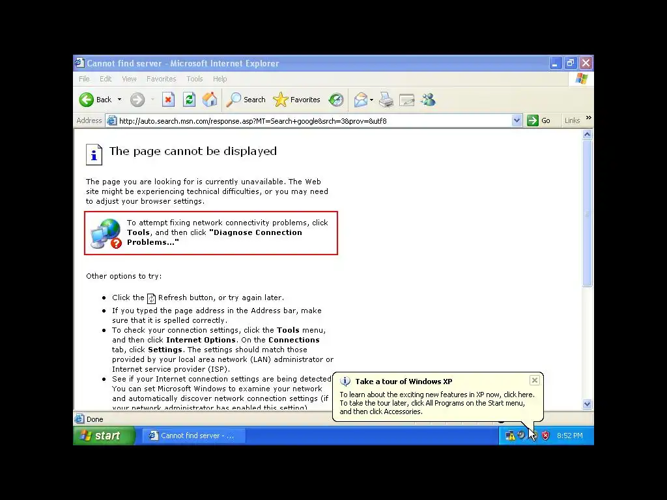Click the 'Diagnose Connection Problems...' bold text

pyautogui.click(x=214, y=237)
